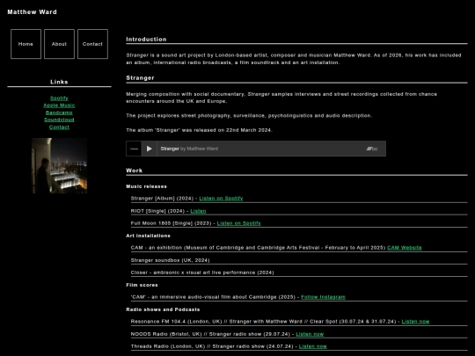The width and height of the screenshot is (475, 356).
Task: Click the Bandcamp logo in player
Action: [x=372, y=149]
